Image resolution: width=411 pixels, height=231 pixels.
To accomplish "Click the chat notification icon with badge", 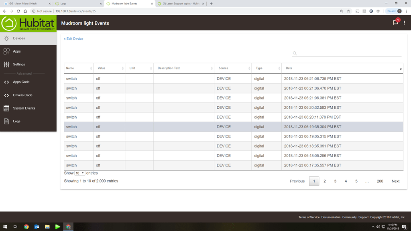I will pos(395,23).
